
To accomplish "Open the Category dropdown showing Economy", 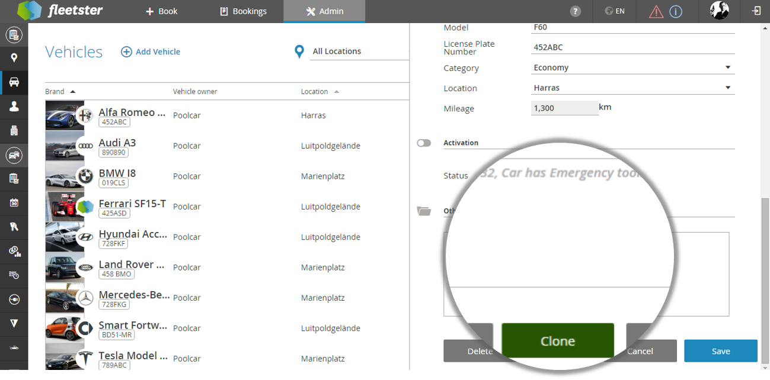I will tap(633, 67).
